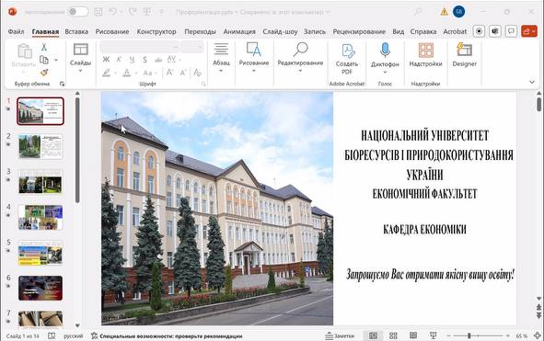Screen dimensions: 544x341
Task: Click the Teams present icon in ribbon header
Action: pos(495,31)
